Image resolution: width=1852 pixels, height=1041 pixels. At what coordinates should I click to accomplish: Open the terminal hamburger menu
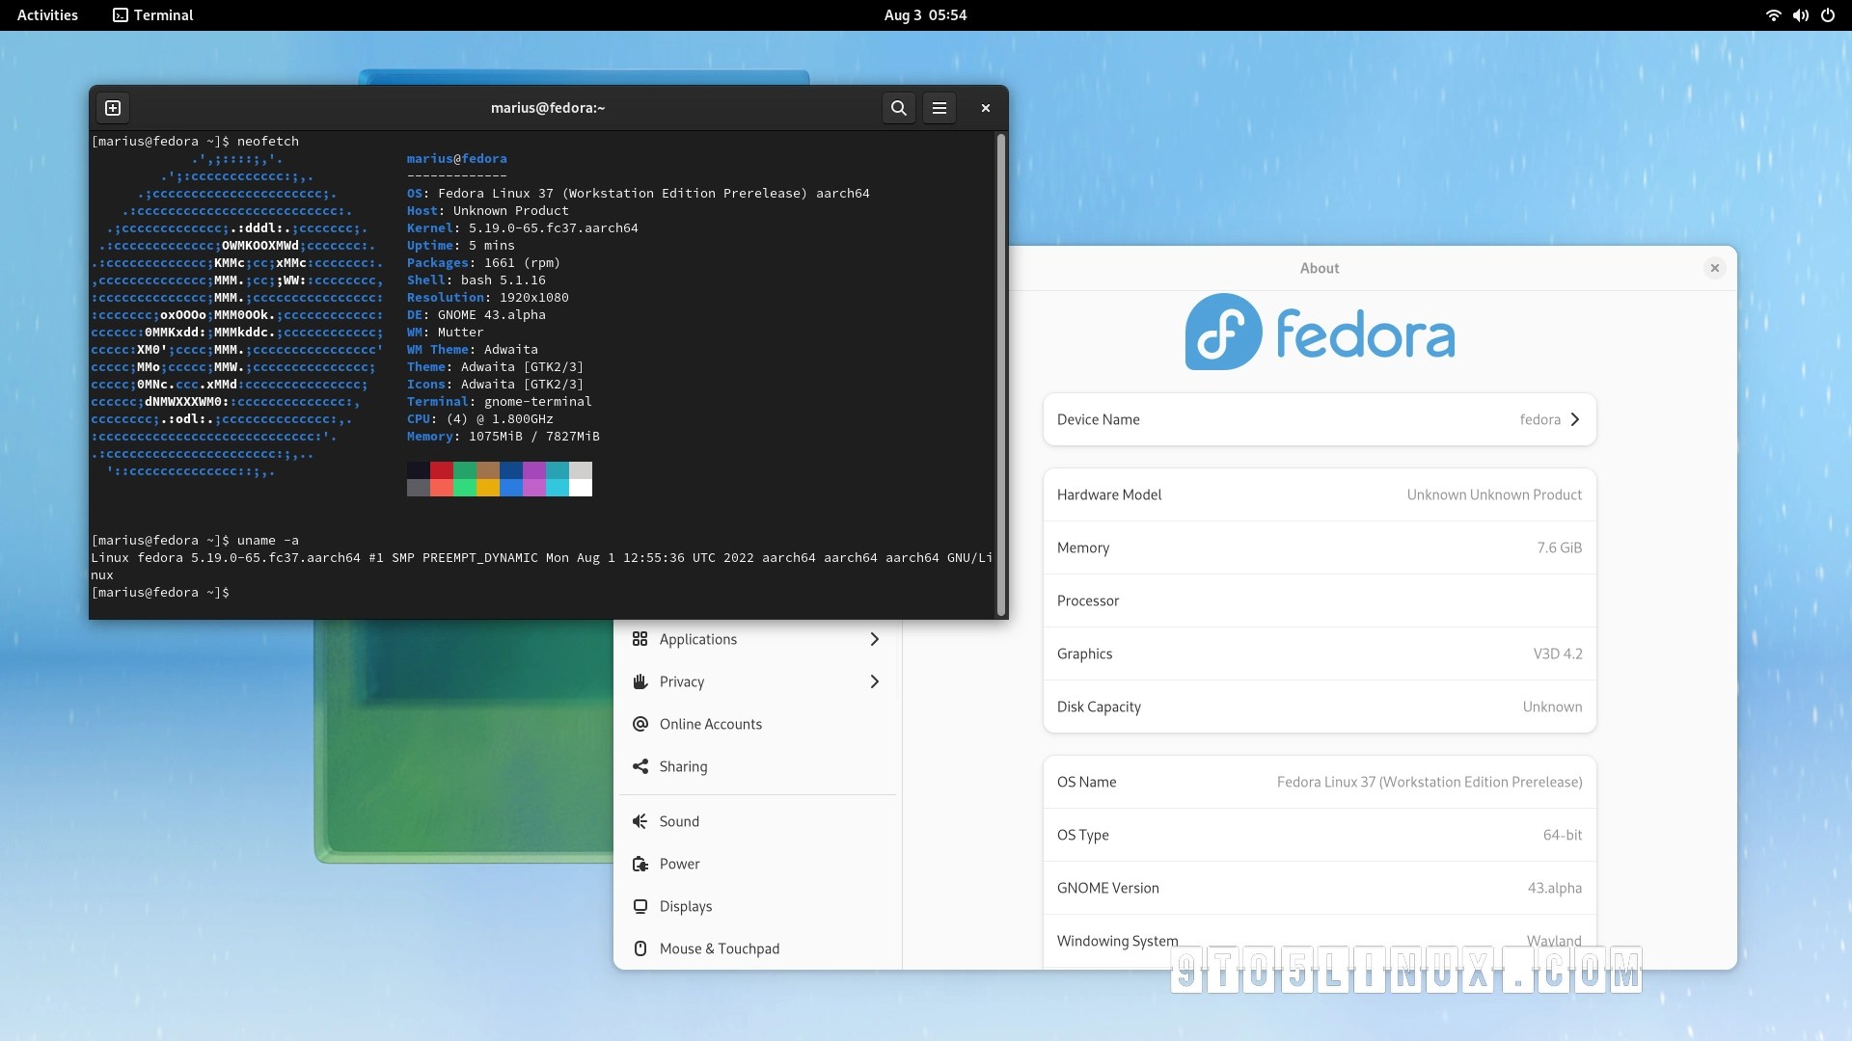939,108
